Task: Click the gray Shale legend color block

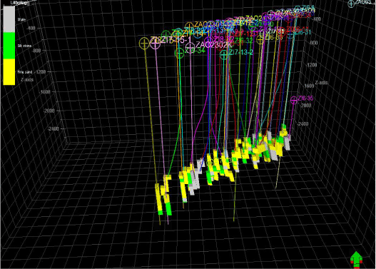Action: (x=9, y=19)
